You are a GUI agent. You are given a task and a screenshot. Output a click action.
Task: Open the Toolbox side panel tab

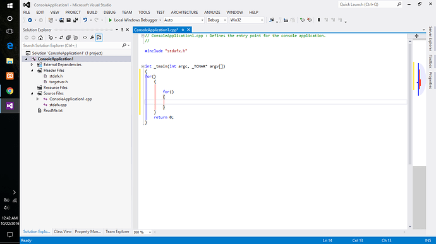(x=430, y=61)
